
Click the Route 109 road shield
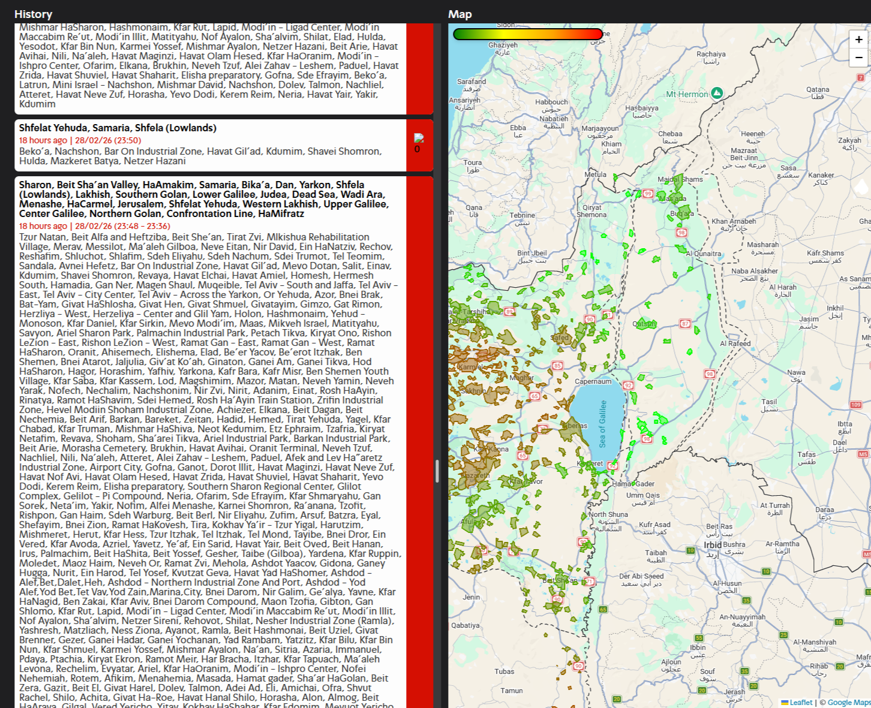point(856,405)
